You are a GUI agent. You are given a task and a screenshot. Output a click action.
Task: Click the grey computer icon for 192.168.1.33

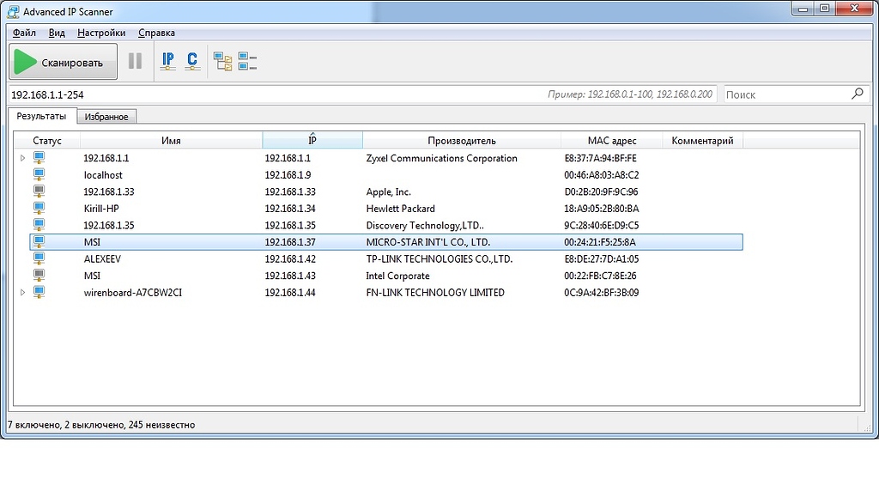(39, 191)
